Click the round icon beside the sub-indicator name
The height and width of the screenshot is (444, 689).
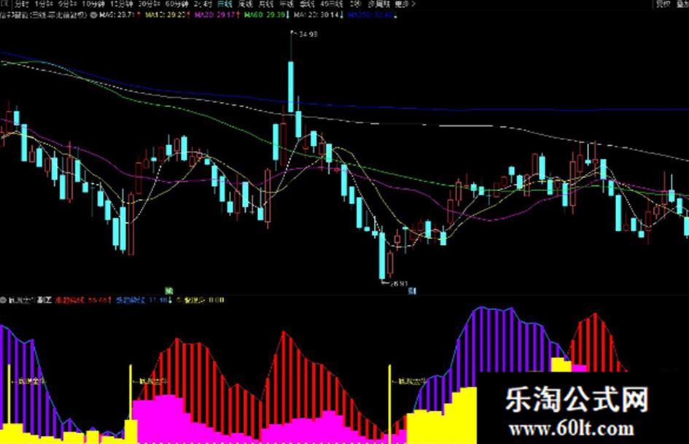[4, 300]
